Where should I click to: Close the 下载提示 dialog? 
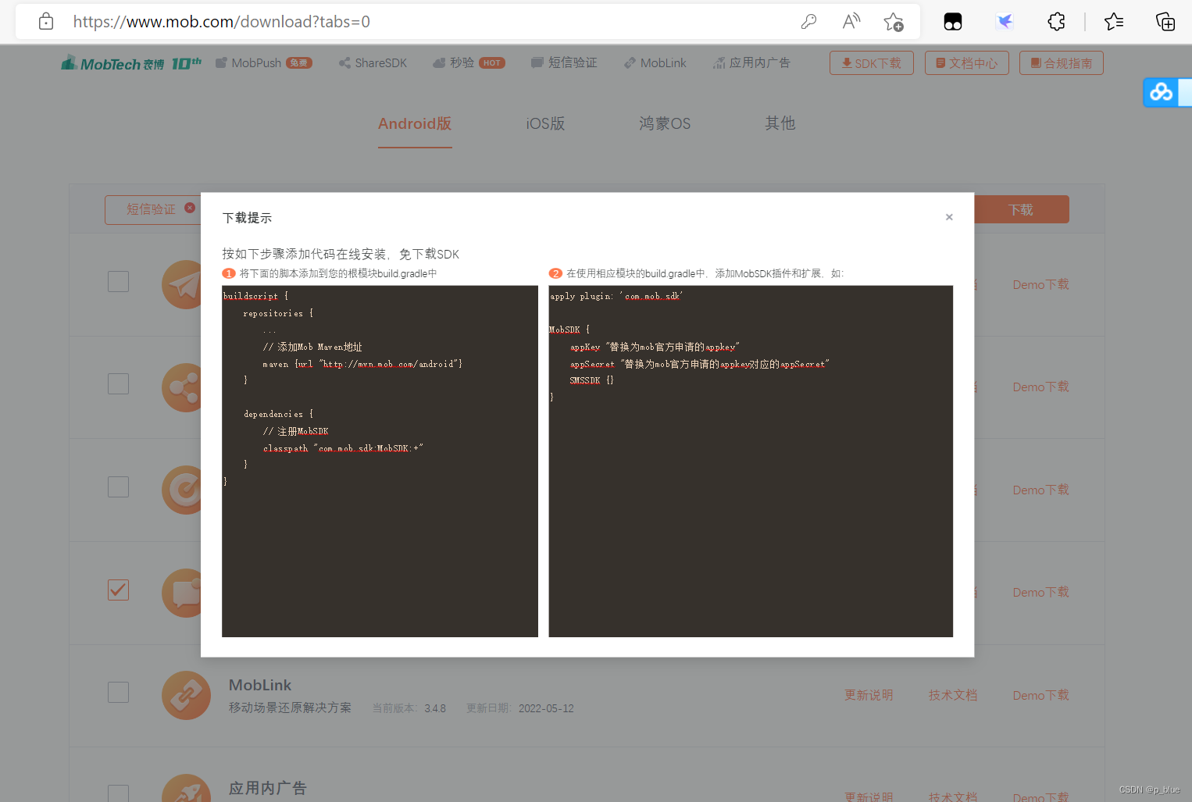949,217
